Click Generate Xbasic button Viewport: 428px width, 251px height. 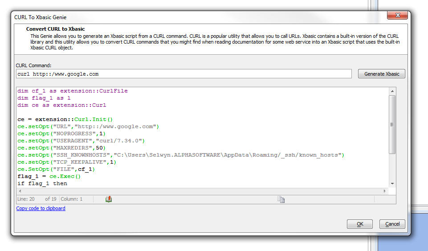pyautogui.click(x=381, y=74)
